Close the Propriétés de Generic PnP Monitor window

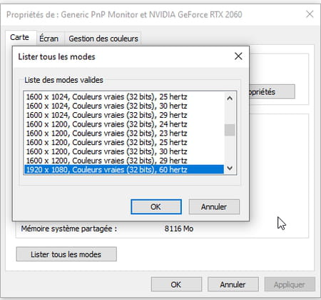coord(310,14)
